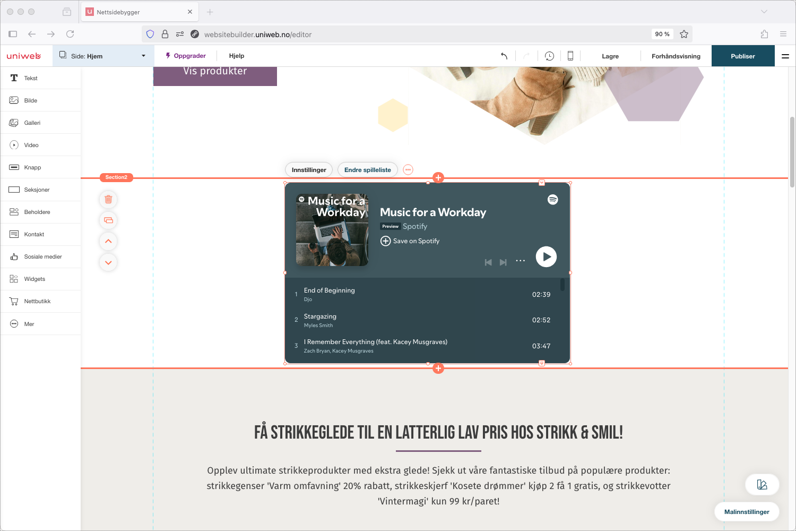Click the Spotify logo in the player
Viewport: 796px width, 531px height.
tap(553, 200)
